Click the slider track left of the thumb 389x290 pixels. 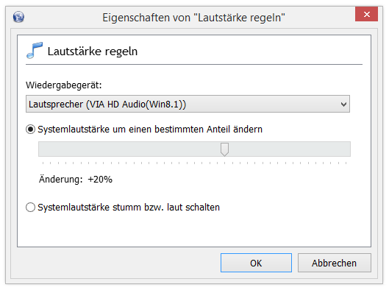[x=129, y=149]
